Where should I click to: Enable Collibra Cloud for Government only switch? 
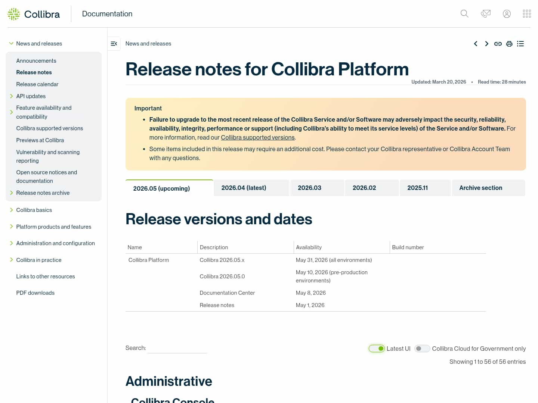(423, 349)
